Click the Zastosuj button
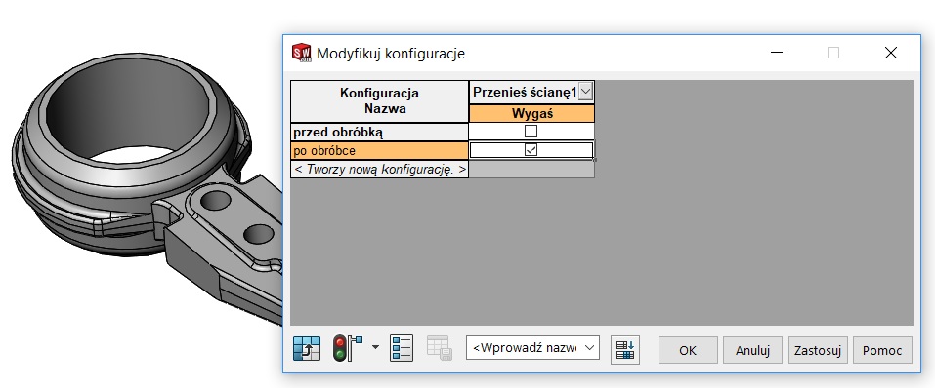This screenshot has height=388, width=935. tap(818, 350)
